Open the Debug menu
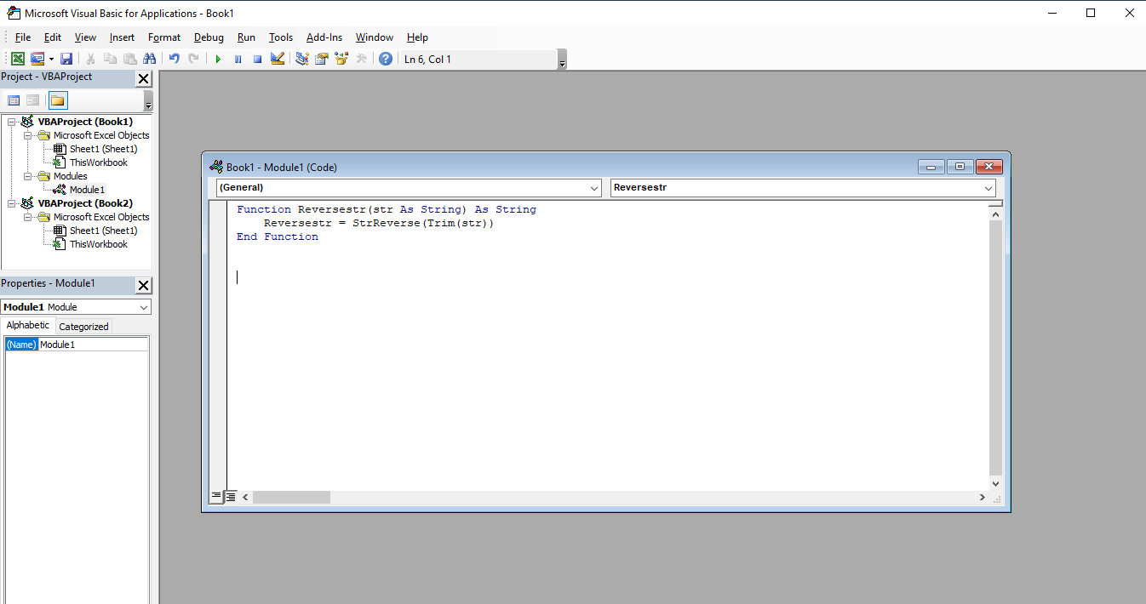The height and width of the screenshot is (604, 1146). (209, 37)
